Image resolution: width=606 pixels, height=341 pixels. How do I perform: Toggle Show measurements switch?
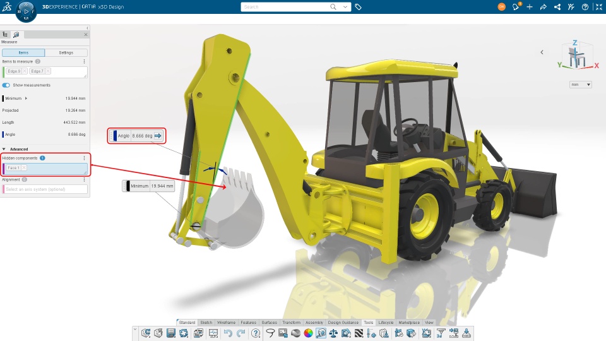coord(6,85)
